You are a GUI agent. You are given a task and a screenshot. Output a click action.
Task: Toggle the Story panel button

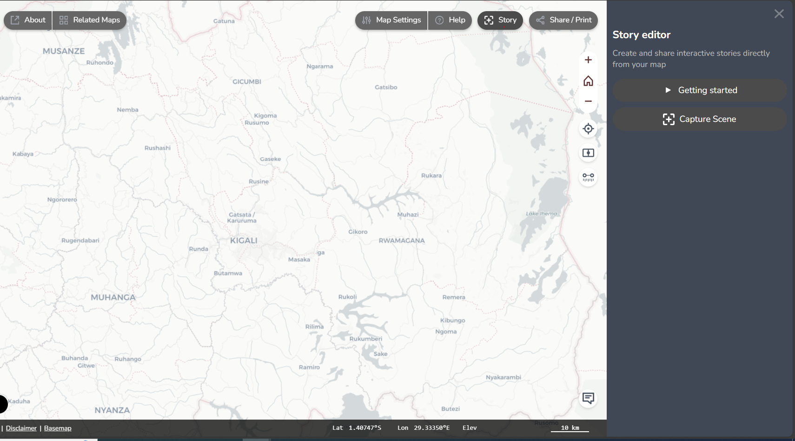(500, 20)
